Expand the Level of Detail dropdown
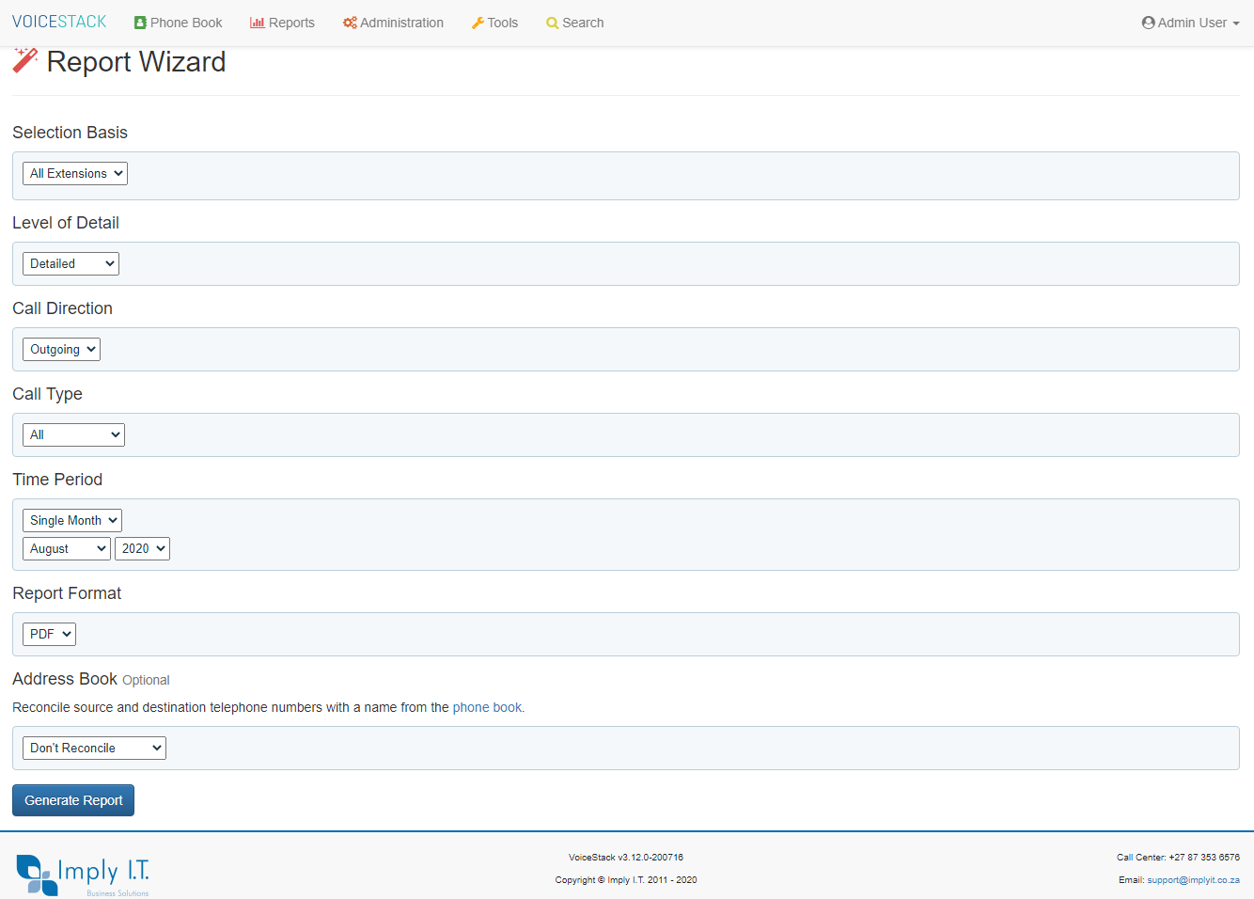This screenshot has height=899, width=1254. point(71,264)
